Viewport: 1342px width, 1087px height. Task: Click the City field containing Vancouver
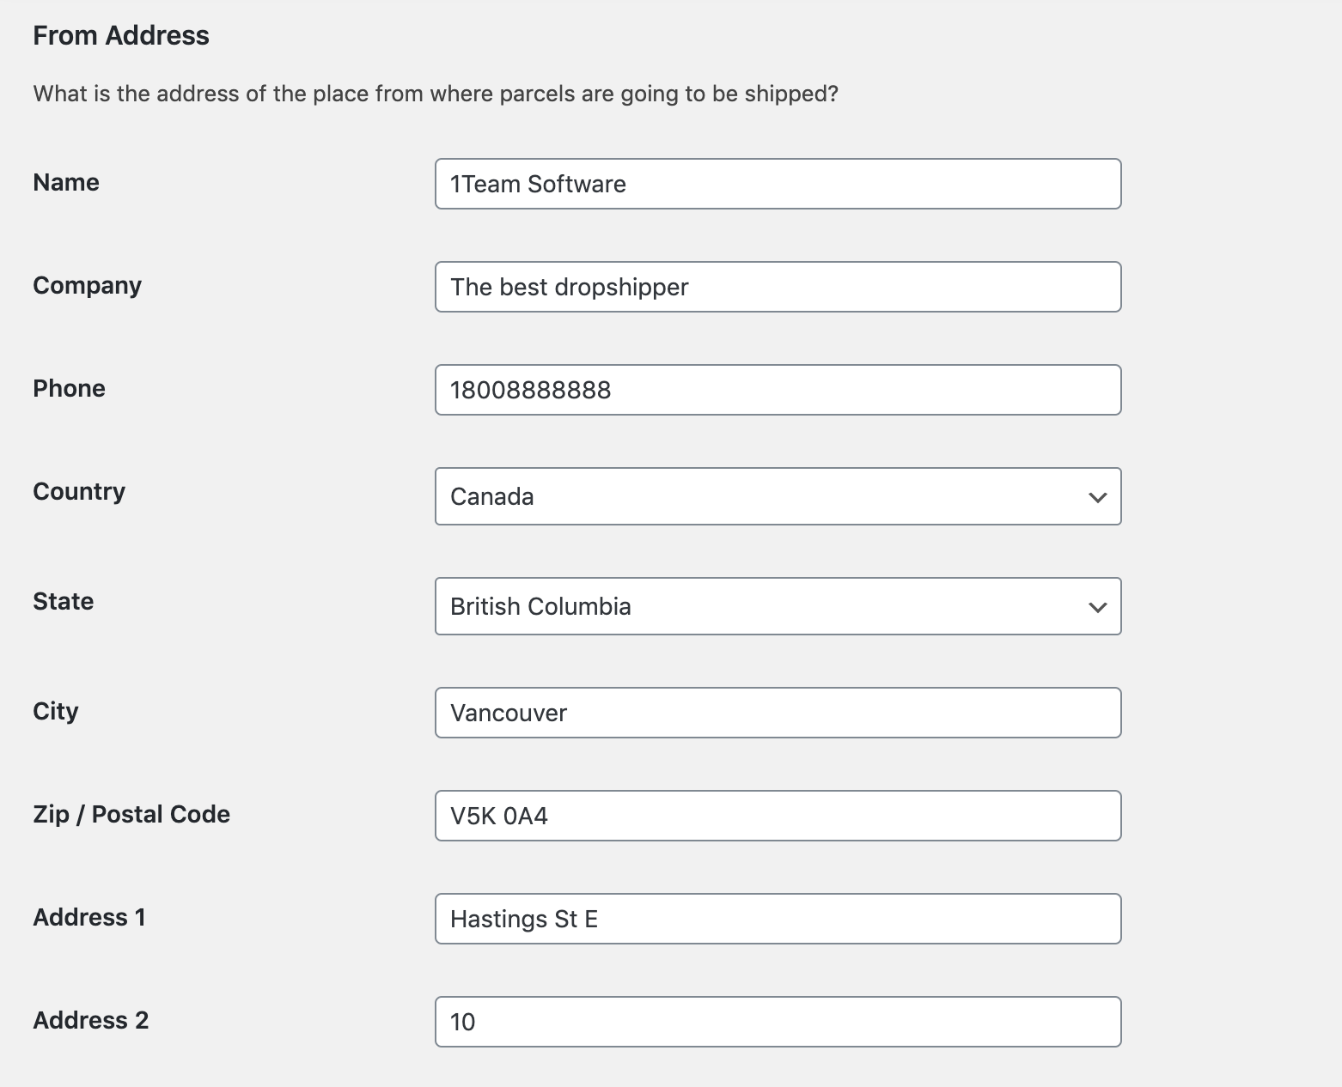pyautogui.click(x=778, y=713)
